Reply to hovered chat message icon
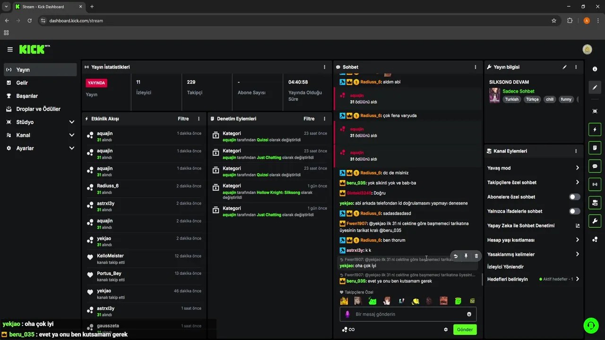Image resolution: width=605 pixels, height=340 pixels. pos(456,256)
